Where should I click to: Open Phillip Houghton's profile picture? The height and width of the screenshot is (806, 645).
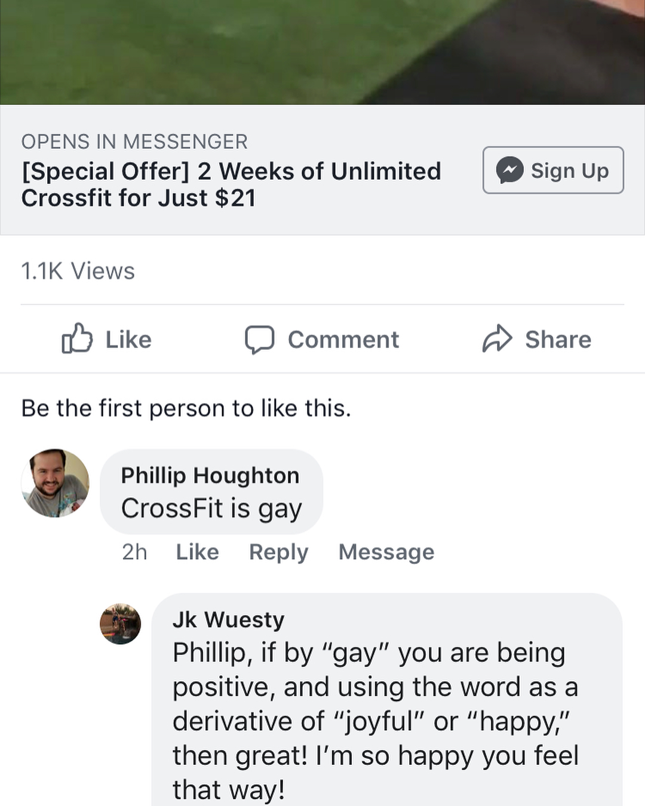pos(55,482)
